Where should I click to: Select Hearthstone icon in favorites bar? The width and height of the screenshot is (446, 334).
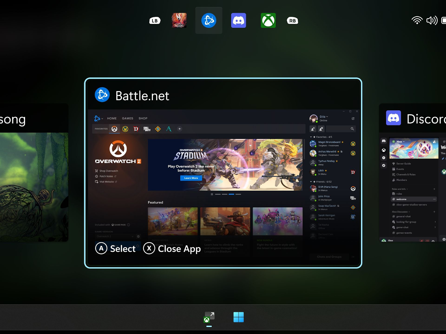coord(158,129)
